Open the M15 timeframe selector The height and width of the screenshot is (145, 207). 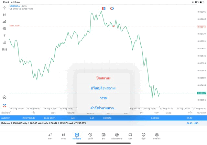(4, 50)
